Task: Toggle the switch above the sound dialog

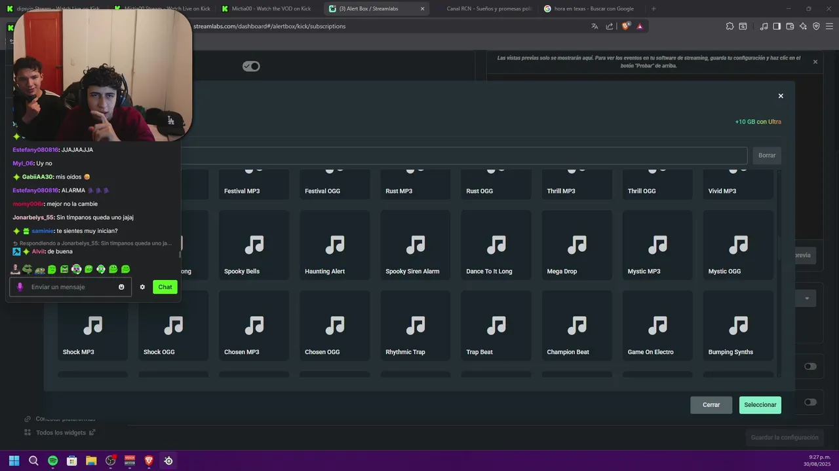Action: (251, 66)
